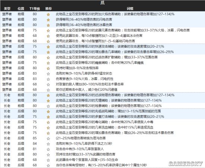The height and width of the screenshot is (168, 205).
Task: Click the text 若你近期有击中敌人，减少他们20%闪避值
Action: (86, 90)
